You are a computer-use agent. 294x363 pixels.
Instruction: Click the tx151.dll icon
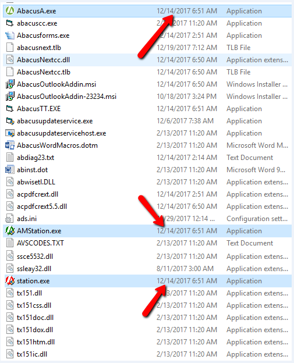[x=10, y=293]
